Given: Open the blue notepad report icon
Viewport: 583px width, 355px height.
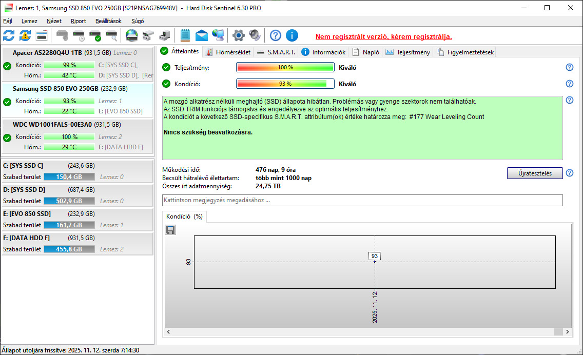Looking at the screenshot, I should (185, 36).
